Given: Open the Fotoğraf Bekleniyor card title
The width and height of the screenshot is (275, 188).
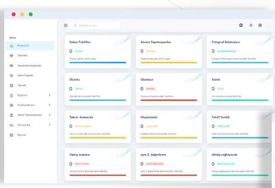Looking at the screenshot, I should tap(225, 42).
